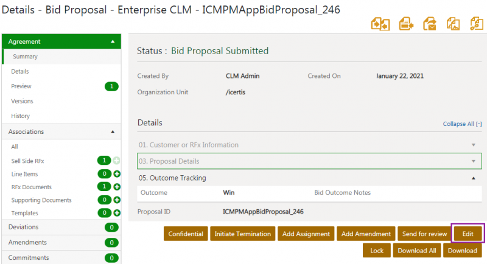Image resolution: width=487 pixels, height=264 pixels.
Task: Collapse the 05. Outcome Tracking section
Action: [473, 178]
